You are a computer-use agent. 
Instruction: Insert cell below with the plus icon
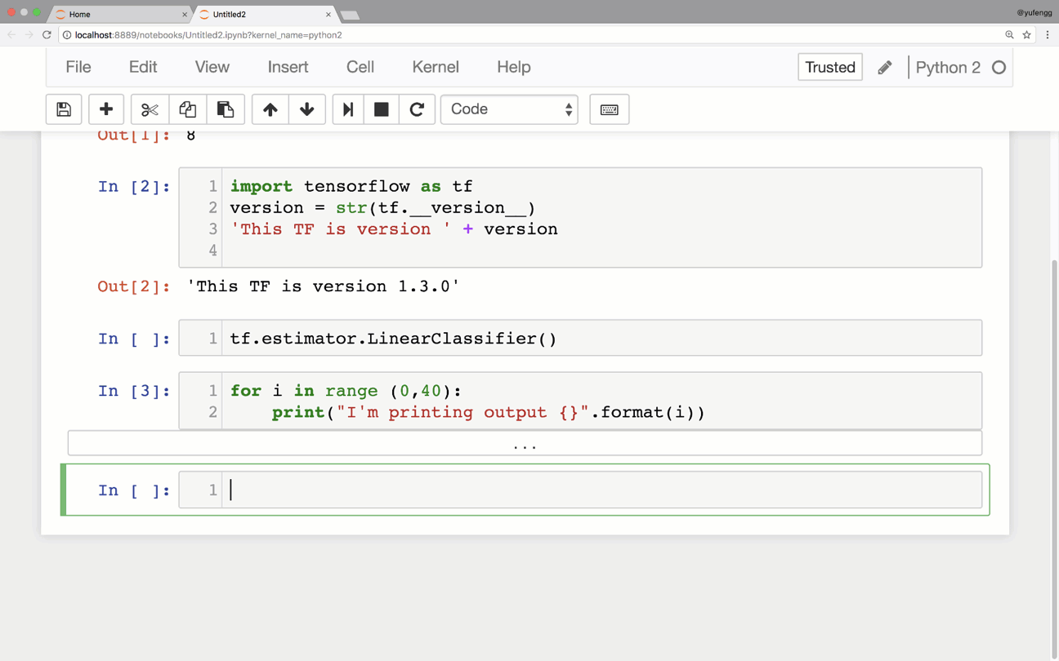coord(106,109)
